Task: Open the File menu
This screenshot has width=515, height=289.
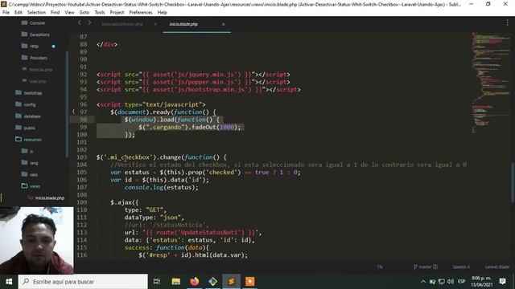Action: coord(6,13)
